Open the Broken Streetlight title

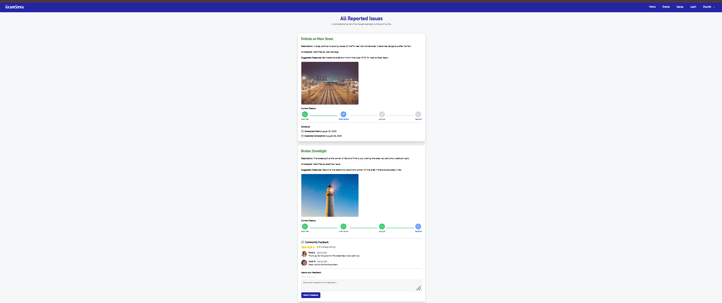[314, 151]
